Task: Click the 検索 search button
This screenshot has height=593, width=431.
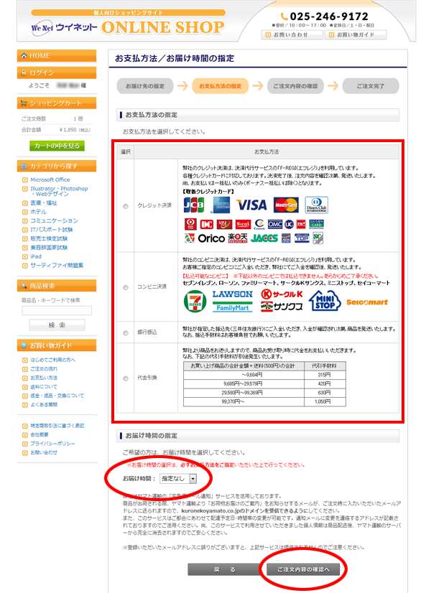Action: point(57,325)
